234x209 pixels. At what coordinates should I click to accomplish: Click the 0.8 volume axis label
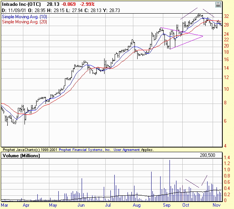click(227, 176)
